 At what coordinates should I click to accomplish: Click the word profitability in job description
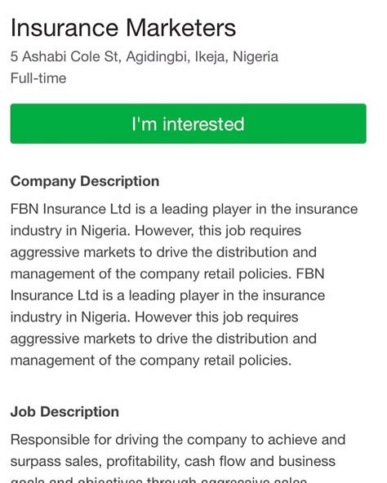pos(143,462)
